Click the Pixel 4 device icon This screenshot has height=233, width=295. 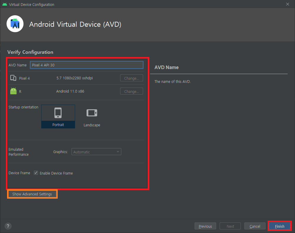[13, 78]
